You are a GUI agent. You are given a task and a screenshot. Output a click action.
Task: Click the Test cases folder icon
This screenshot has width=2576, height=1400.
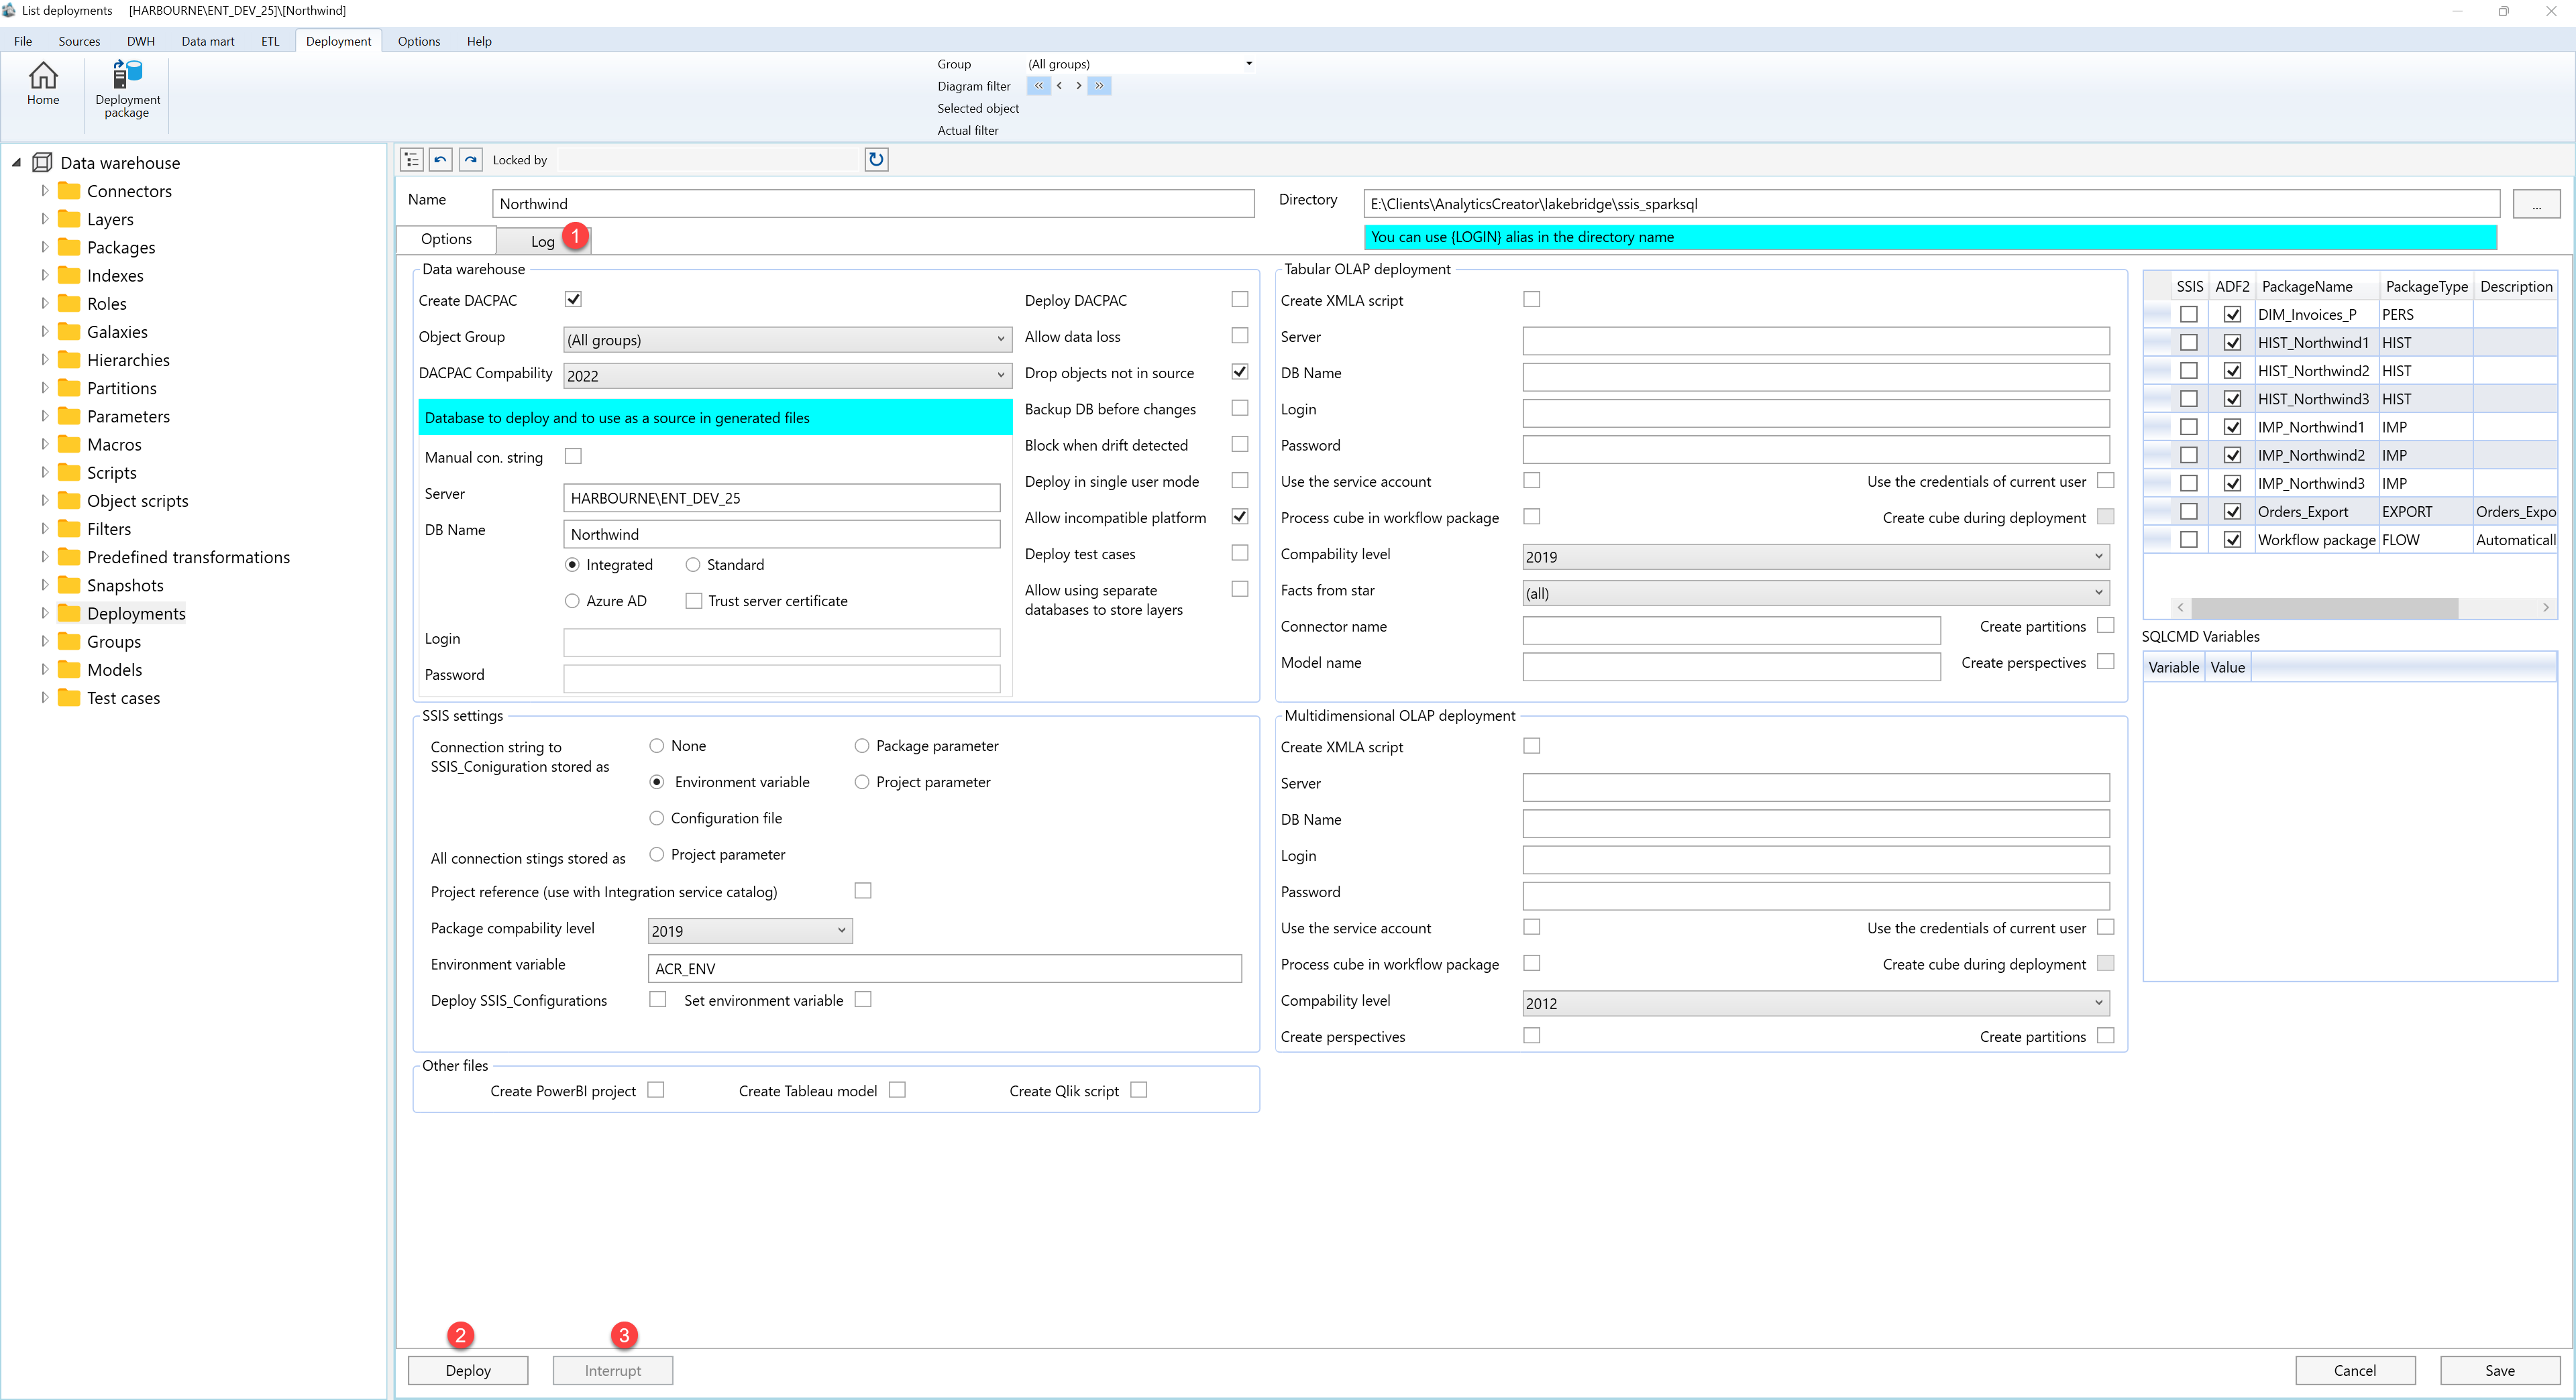(x=69, y=697)
